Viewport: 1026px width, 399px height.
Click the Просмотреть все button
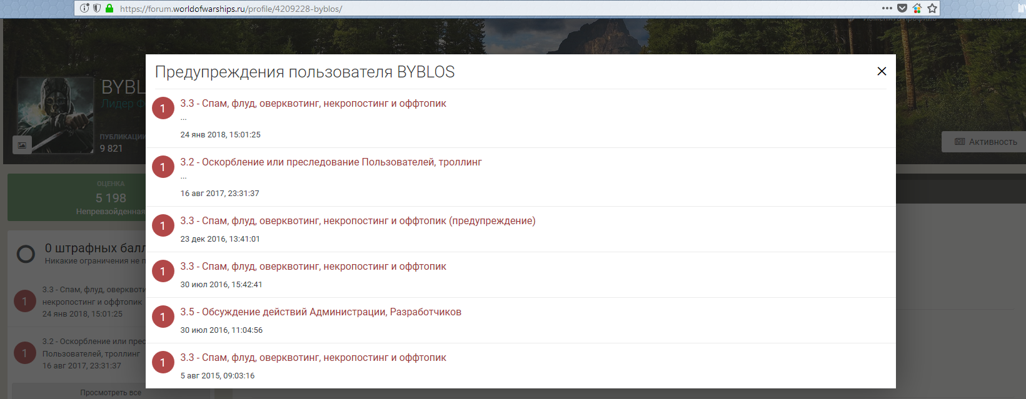111,392
